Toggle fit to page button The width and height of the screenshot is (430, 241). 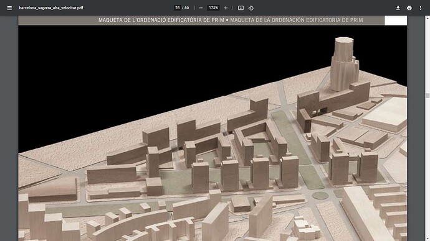pos(241,8)
